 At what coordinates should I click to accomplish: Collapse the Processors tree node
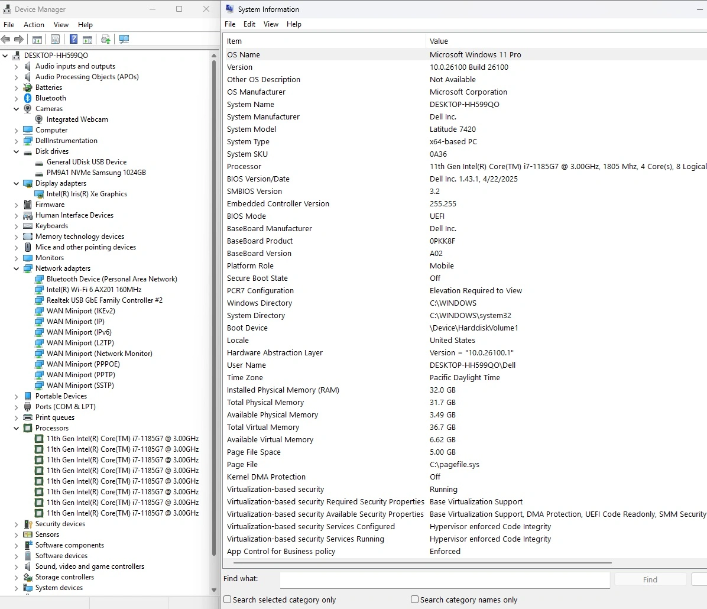pos(17,428)
